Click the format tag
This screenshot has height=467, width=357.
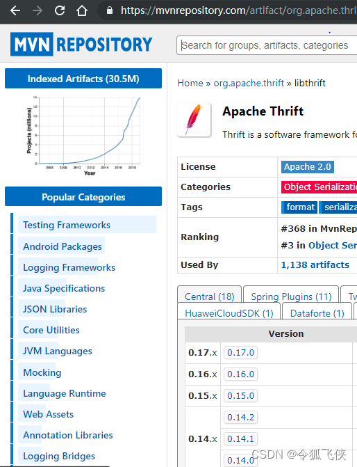click(x=299, y=207)
